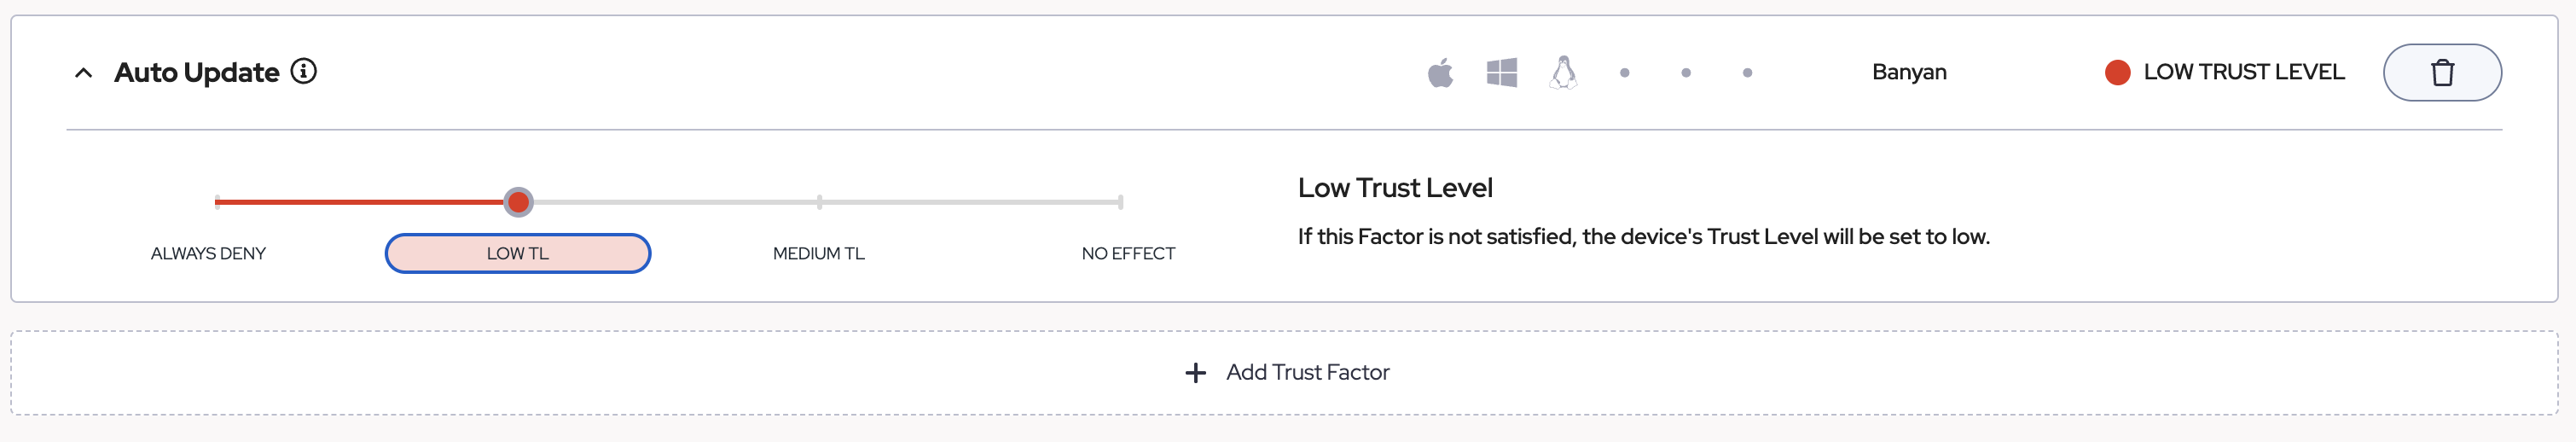Click the red slider handle knob
The width and height of the screenshot is (2576, 442).
pos(518,203)
